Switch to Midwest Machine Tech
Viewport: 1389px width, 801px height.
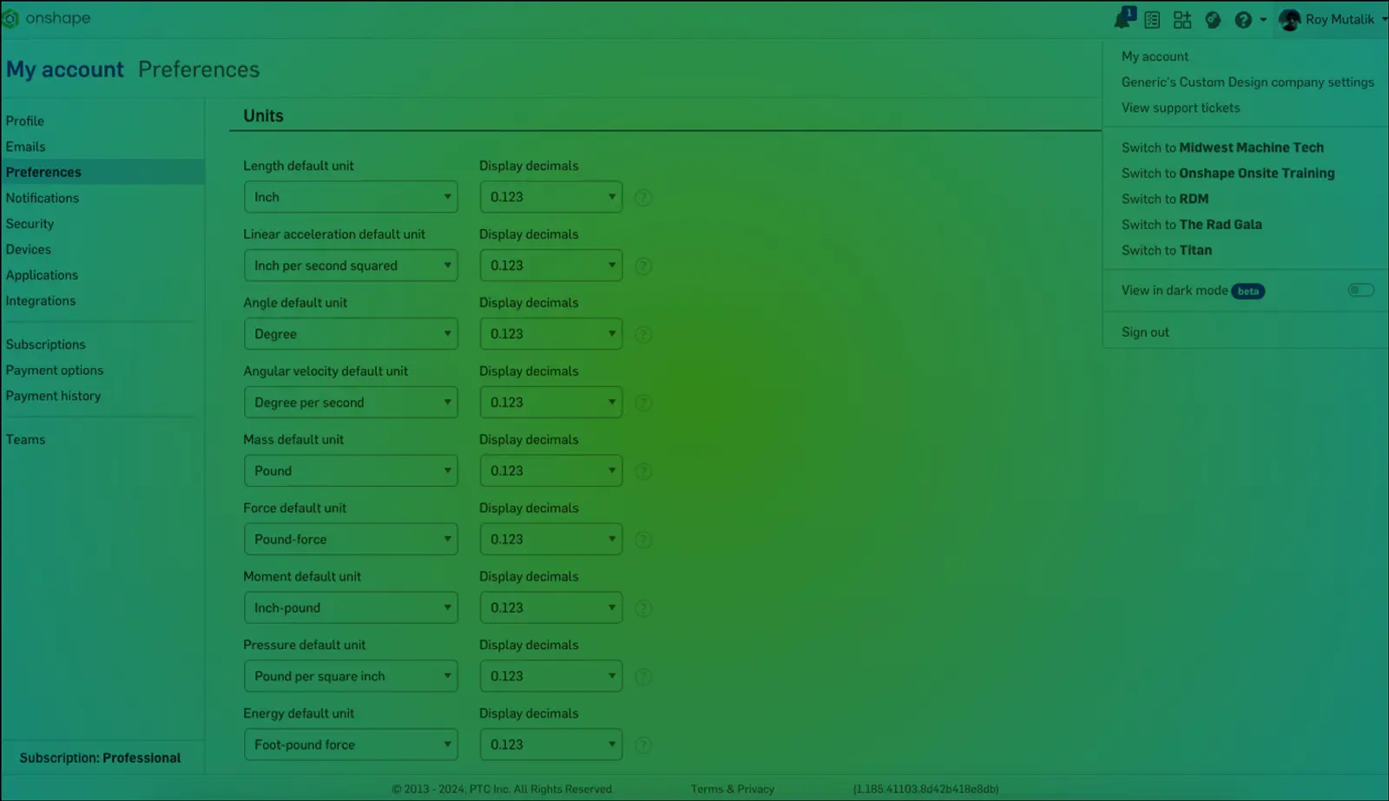[x=1222, y=148]
